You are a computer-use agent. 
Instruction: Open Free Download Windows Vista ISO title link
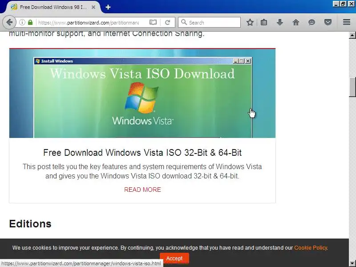pos(142,153)
